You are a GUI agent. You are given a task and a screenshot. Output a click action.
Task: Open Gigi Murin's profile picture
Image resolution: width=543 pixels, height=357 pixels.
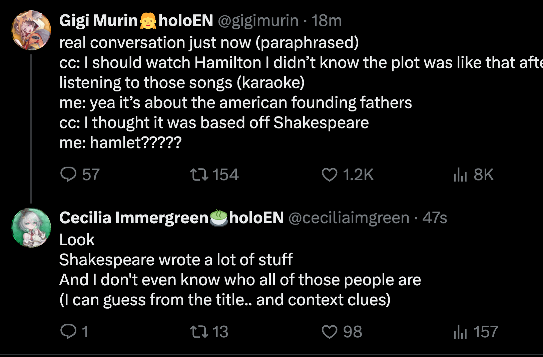31,30
